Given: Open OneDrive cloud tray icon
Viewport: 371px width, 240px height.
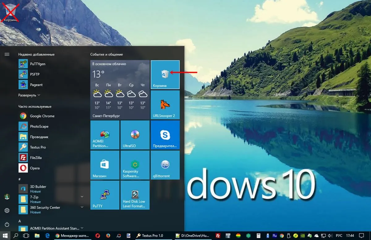Looking at the screenshot, I should [x=316, y=236].
